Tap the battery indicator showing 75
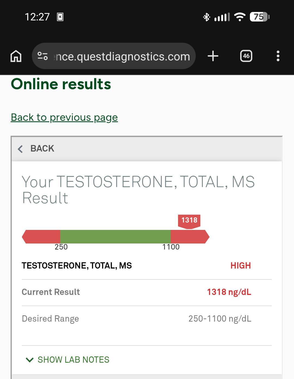The image size is (294, 379). click(259, 17)
